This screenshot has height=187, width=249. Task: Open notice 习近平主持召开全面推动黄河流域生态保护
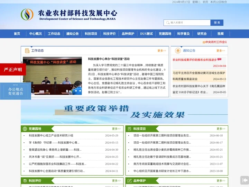[x=199, y=76]
